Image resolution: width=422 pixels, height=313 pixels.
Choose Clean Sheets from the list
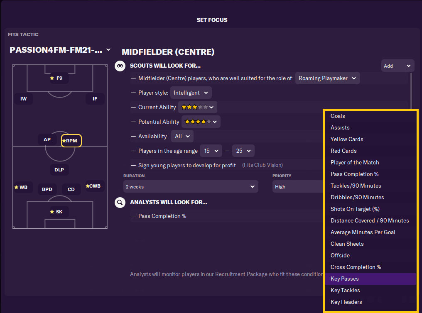pos(370,244)
